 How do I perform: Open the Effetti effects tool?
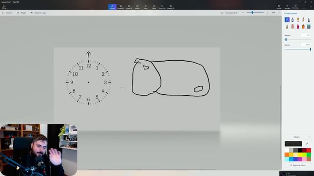(x=154, y=6)
